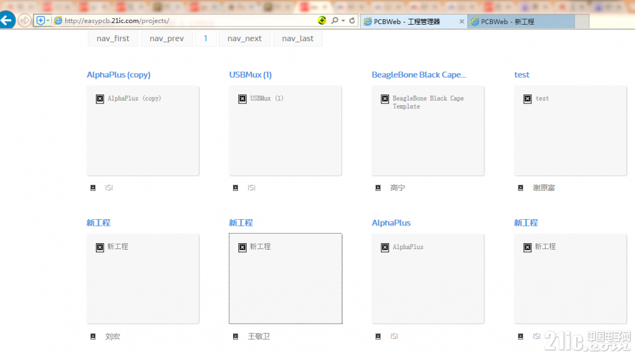Open the AlphaPlus (copy) project title link

tap(119, 75)
